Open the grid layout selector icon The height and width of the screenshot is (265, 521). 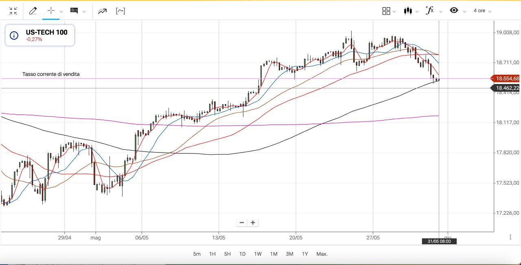click(386, 11)
